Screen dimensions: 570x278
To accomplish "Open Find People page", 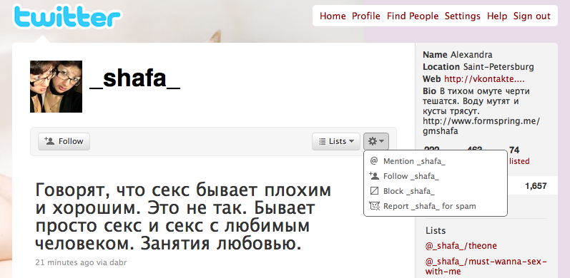I will pyautogui.click(x=413, y=16).
